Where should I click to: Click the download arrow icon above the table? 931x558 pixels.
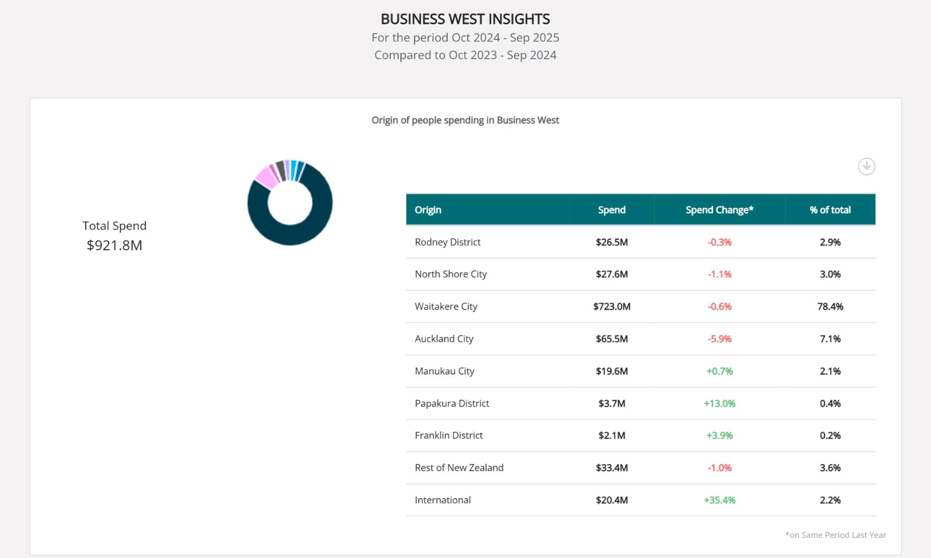866,166
